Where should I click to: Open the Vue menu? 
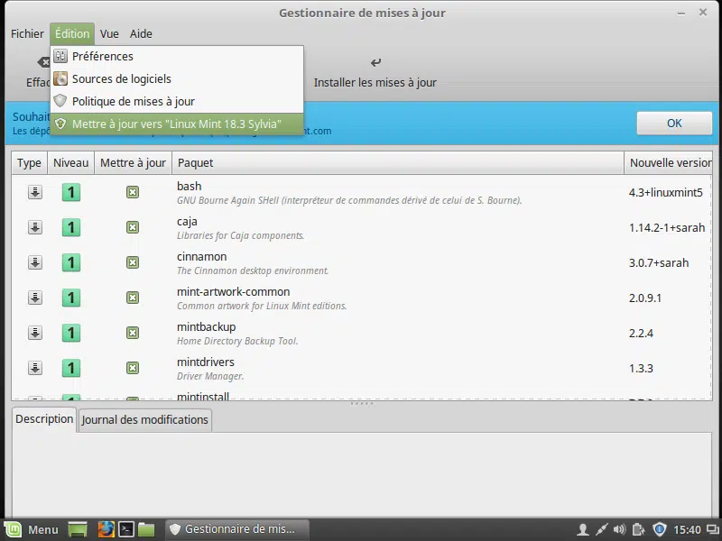[x=109, y=33]
